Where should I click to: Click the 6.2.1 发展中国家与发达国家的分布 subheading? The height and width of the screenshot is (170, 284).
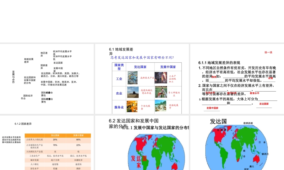pyautogui.click(x=155, y=128)
